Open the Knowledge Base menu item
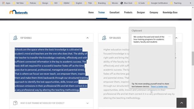The image size is (194, 109). point(170,12)
